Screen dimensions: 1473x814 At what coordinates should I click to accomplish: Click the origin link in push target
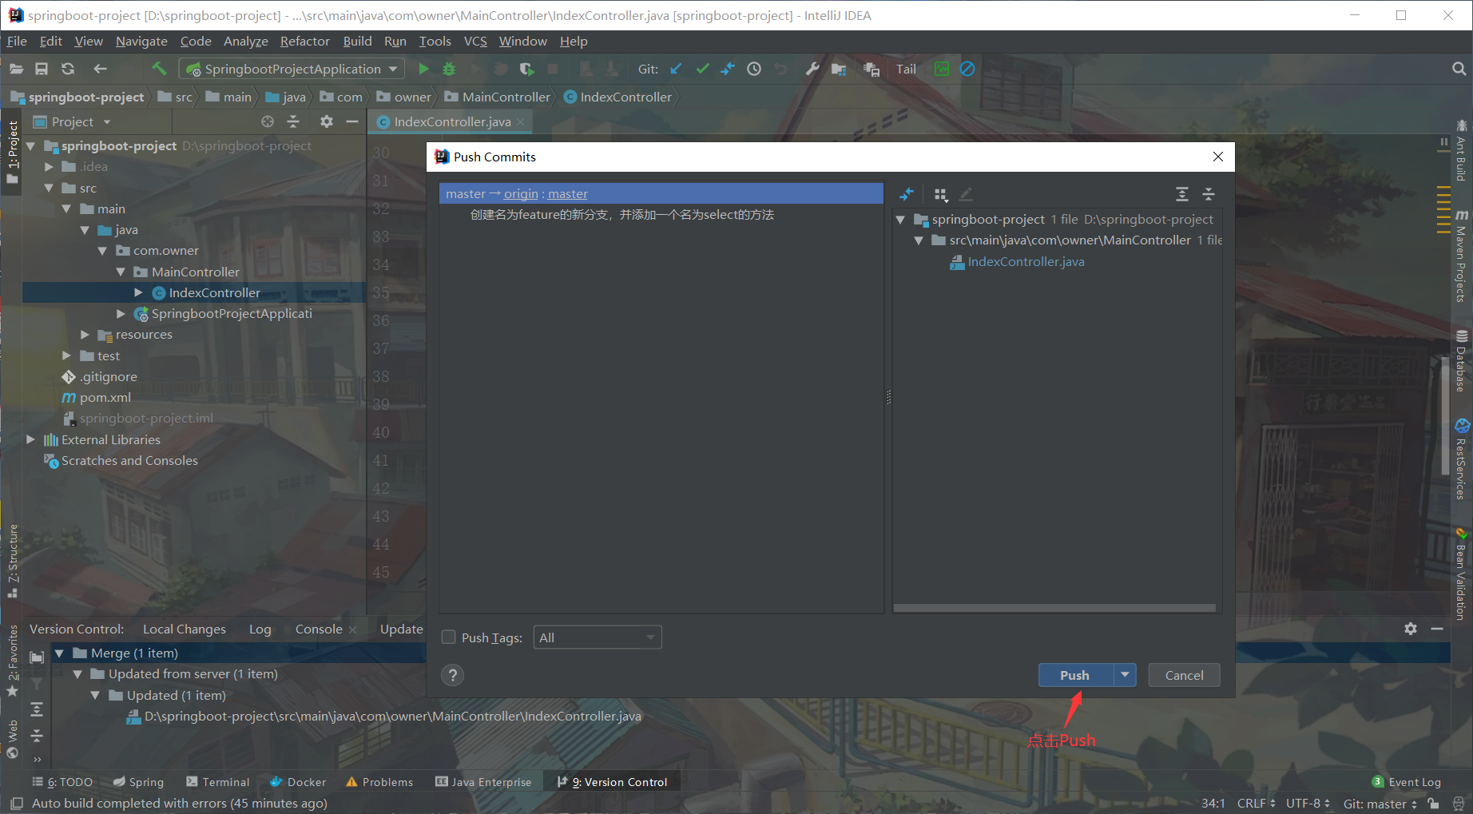click(521, 193)
